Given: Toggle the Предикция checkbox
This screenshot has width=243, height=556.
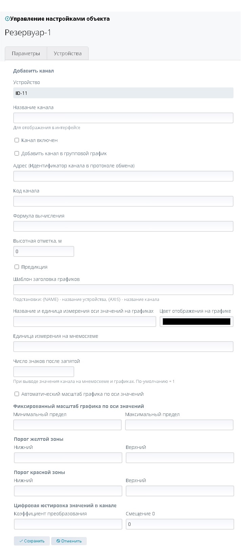Looking at the screenshot, I should (17, 267).
